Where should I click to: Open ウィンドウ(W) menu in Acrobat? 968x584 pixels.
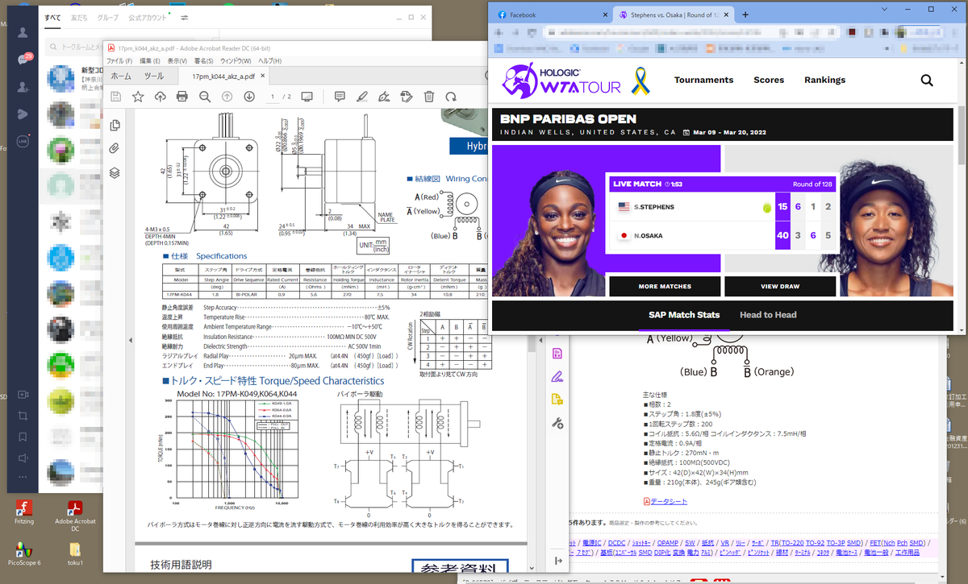point(236,61)
